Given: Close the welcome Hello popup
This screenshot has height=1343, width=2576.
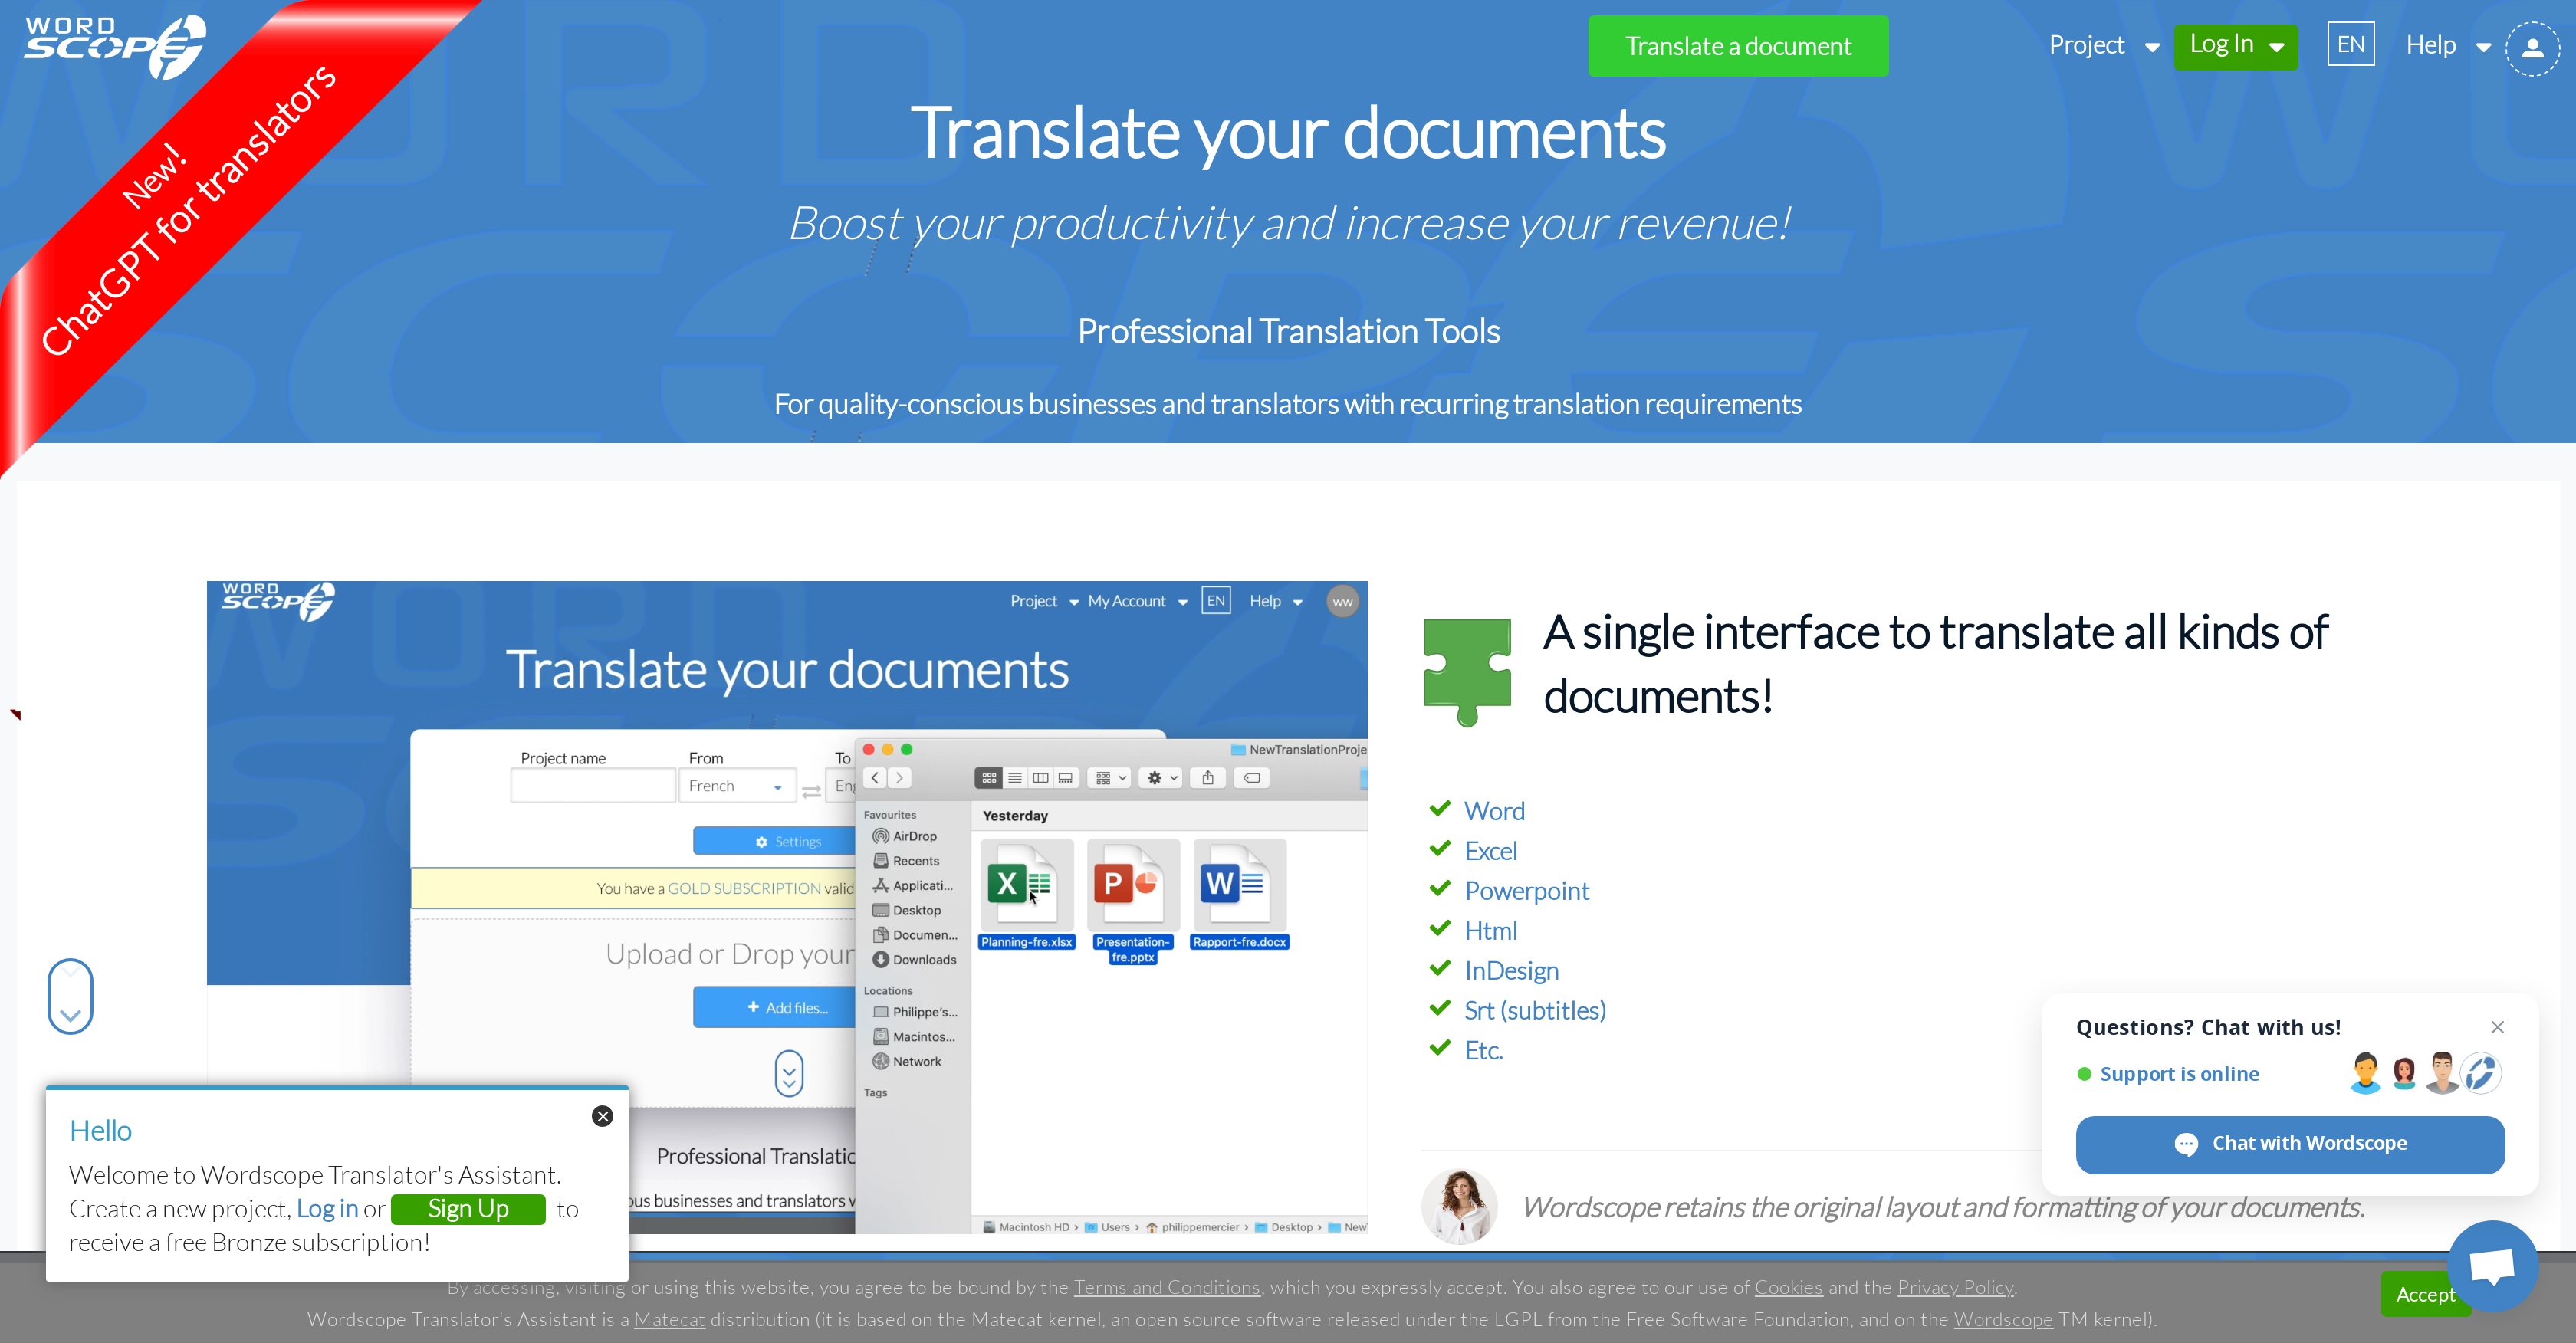Looking at the screenshot, I should pyautogui.click(x=603, y=1115).
